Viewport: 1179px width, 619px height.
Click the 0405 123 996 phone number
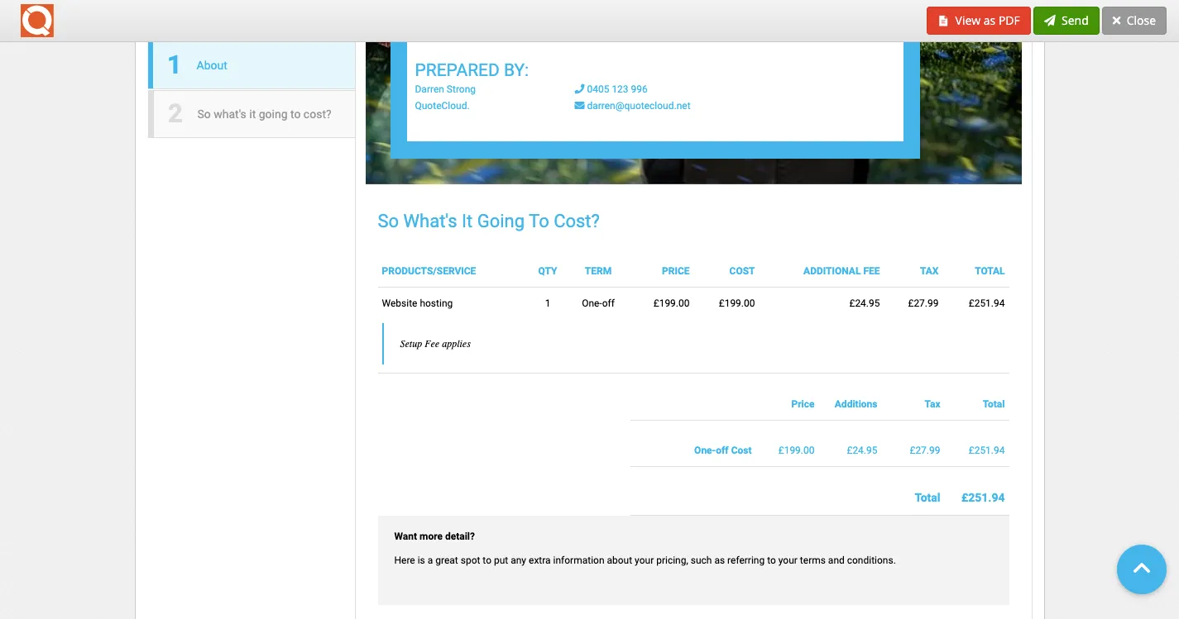coord(617,89)
